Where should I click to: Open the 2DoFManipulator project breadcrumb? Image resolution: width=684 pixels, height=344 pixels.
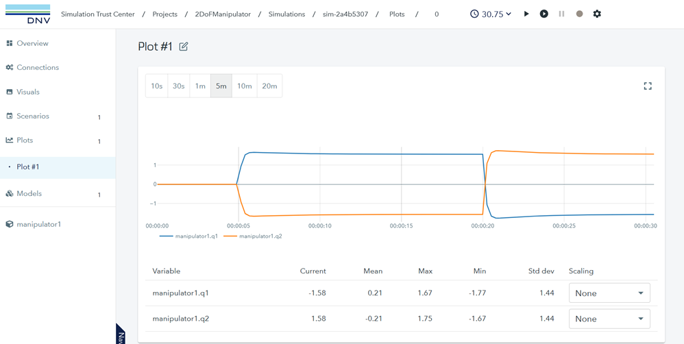[223, 14]
